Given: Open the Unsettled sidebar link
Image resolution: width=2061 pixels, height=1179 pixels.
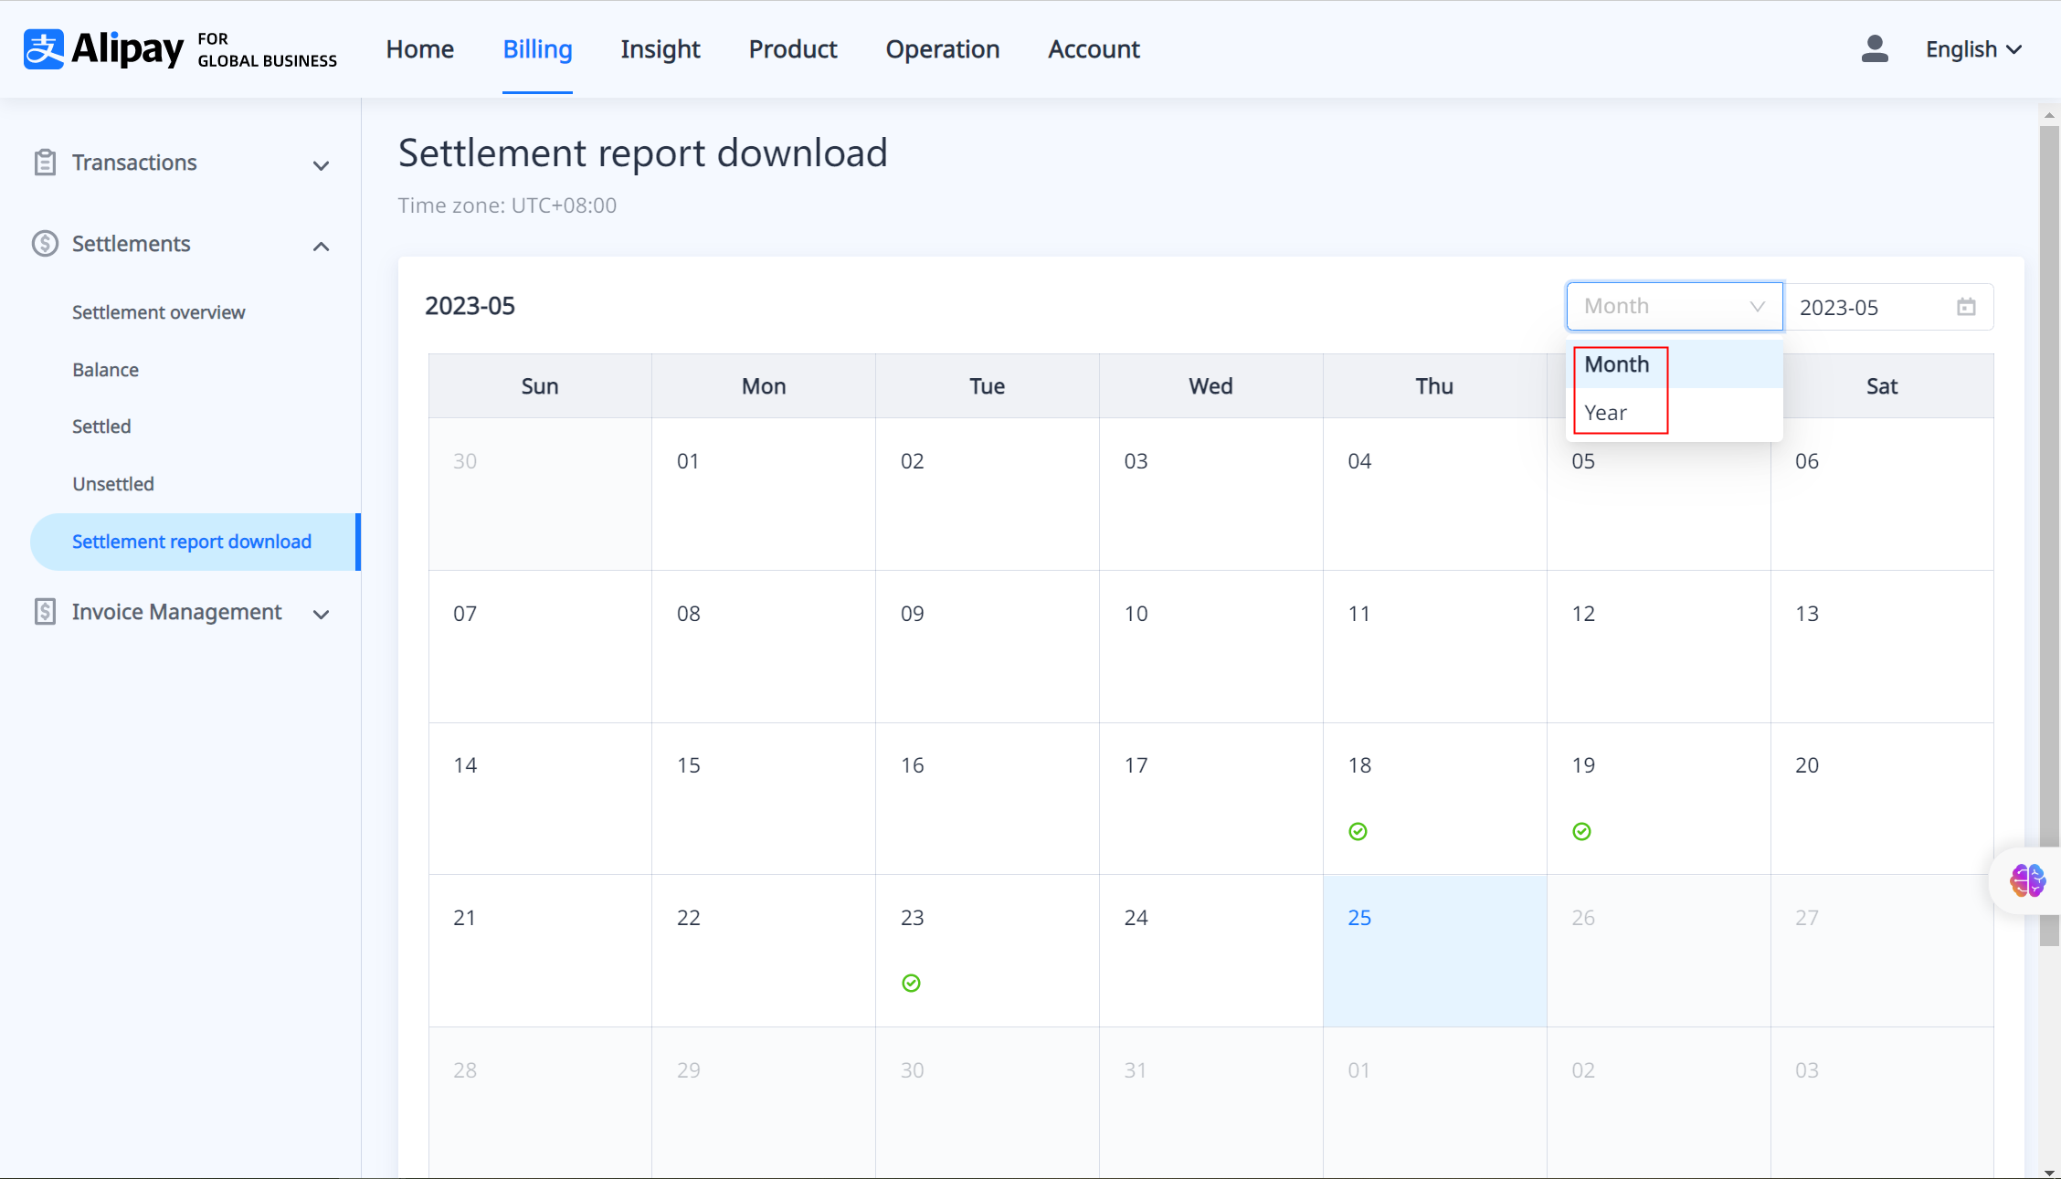Looking at the screenshot, I should pos(113,484).
